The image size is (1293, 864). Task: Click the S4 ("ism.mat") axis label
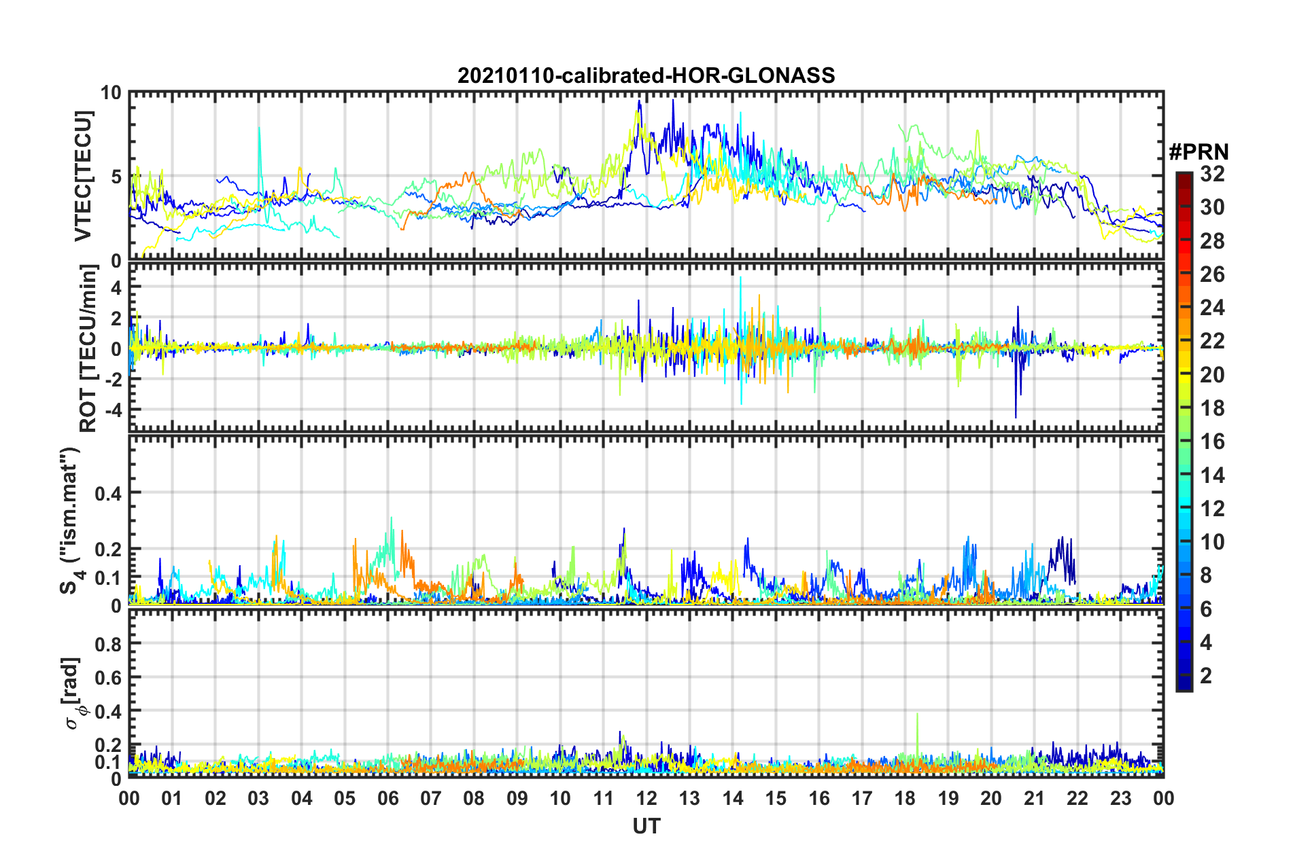[x=71, y=520]
